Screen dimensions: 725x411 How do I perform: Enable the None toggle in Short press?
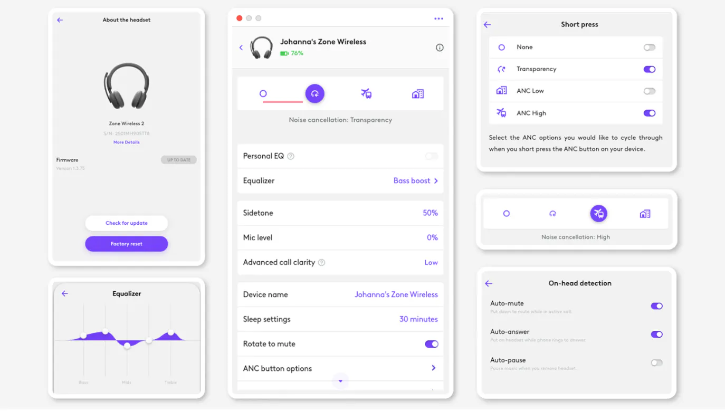(x=650, y=47)
